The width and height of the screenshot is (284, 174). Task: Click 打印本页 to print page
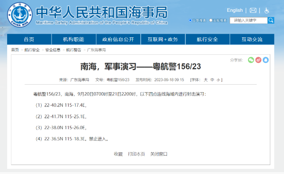click(x=137, y=154)
